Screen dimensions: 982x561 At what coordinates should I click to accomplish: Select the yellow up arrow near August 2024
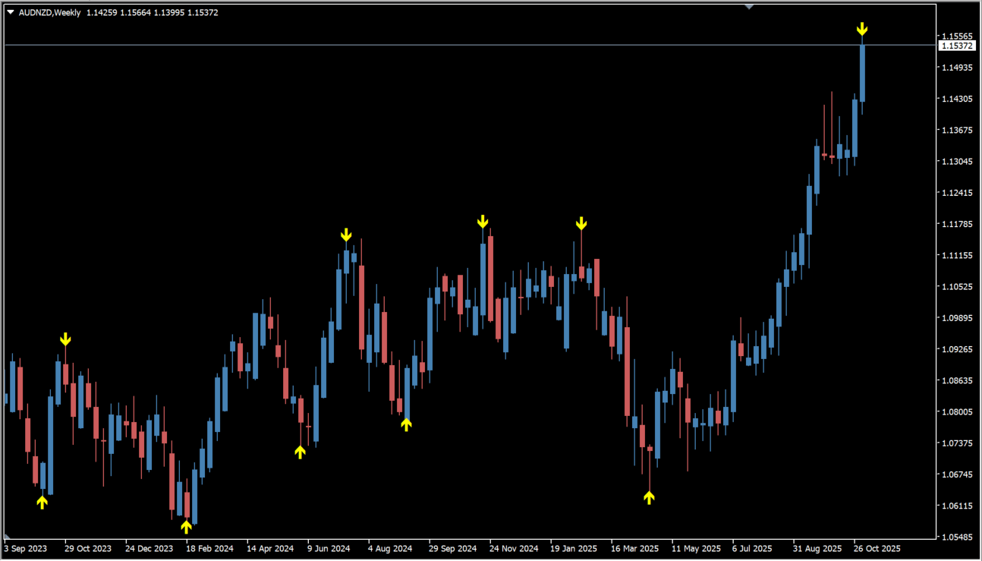tap(407, 424)
